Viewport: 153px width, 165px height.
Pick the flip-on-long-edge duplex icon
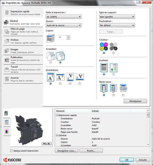point(113,88)
